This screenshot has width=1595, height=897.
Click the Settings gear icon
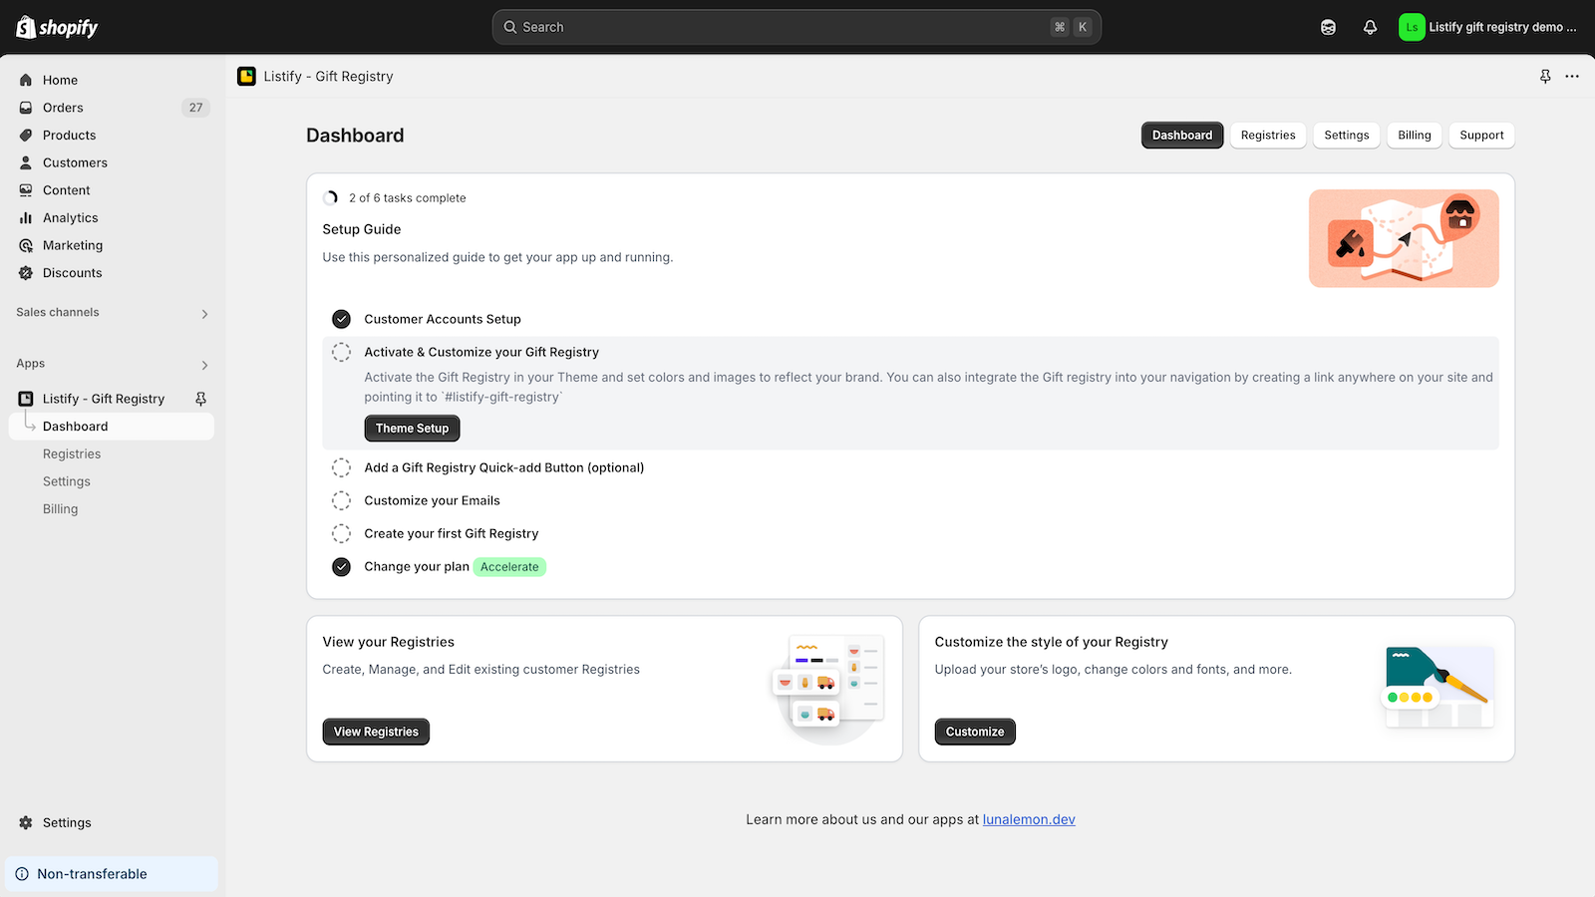point(26,822)
